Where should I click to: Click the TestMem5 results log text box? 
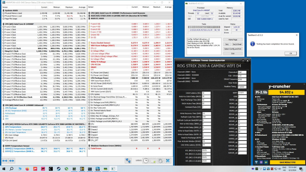pyautogui.click(x=204, y=46)
